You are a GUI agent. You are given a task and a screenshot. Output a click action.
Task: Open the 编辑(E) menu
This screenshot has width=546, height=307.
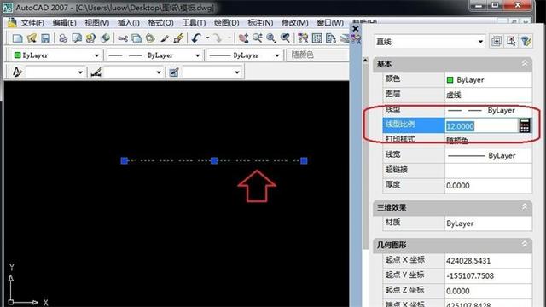65,23
